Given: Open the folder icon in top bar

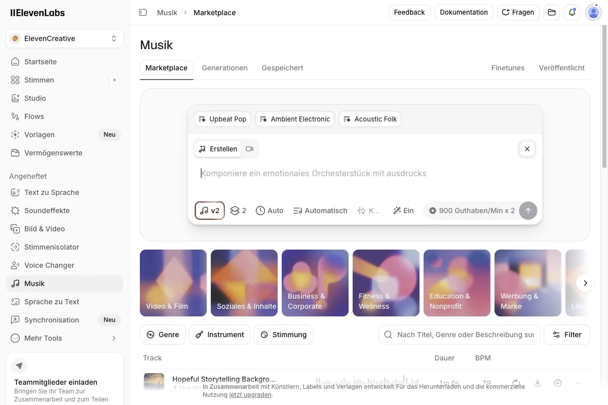Looking at the screenshot, I should point(552,13).
